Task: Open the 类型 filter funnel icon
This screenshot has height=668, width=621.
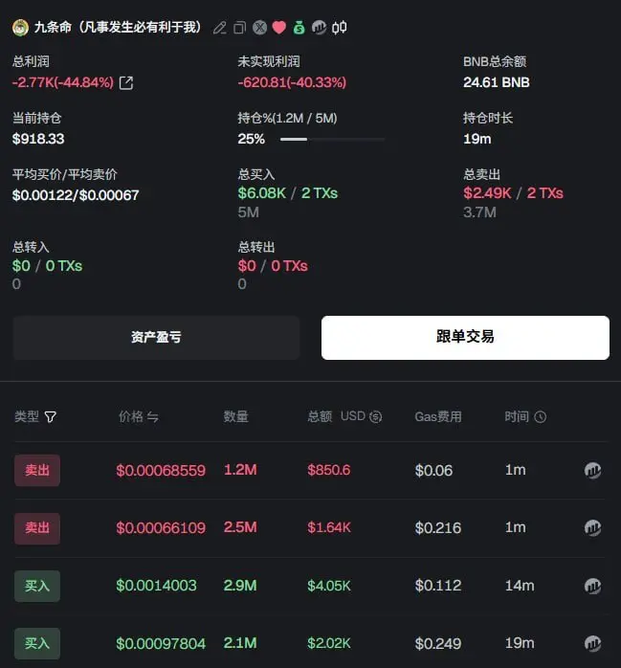Action: tap(51, 416)
